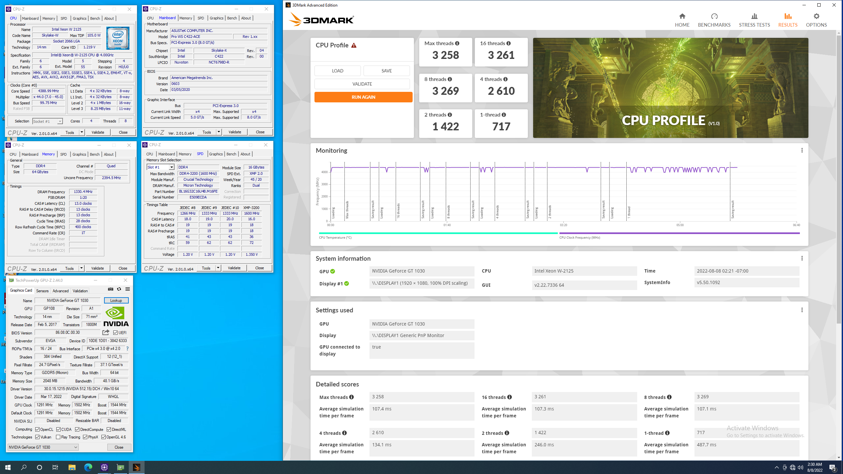Open STRESS TESTS in 3DMark
This screenshot has width=843, height=474.
pyautogui.click(x=754, y=20)
